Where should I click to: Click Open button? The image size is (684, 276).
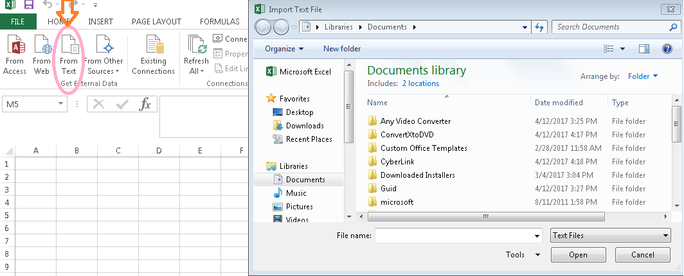click(x=579, y=255)
